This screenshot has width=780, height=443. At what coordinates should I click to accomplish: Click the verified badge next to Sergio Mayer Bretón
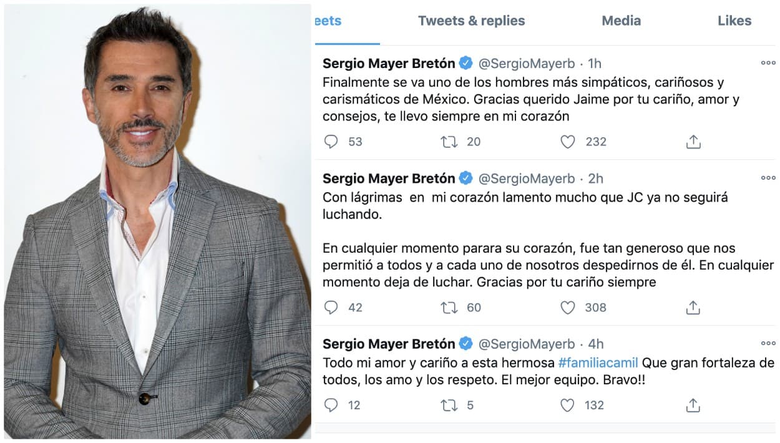465,62
